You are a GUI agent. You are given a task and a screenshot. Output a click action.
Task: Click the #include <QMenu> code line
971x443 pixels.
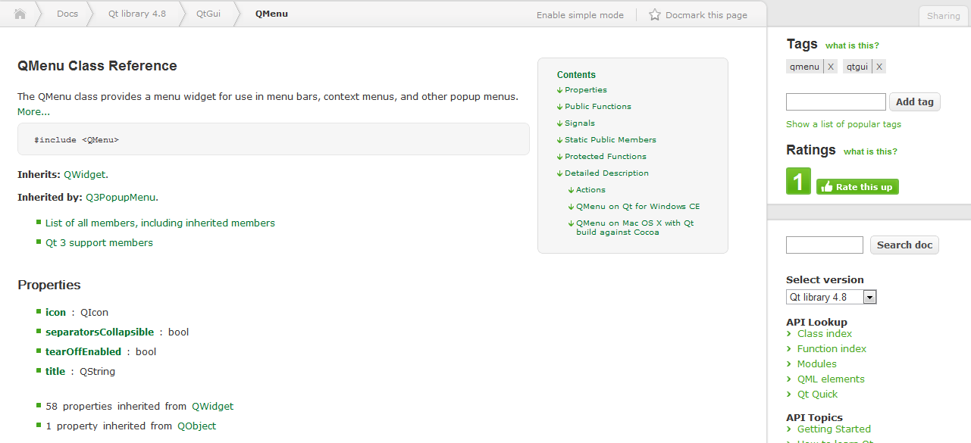point(77,139)
